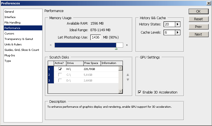
Task: Click the Prev button
Action: coord(198,27)
